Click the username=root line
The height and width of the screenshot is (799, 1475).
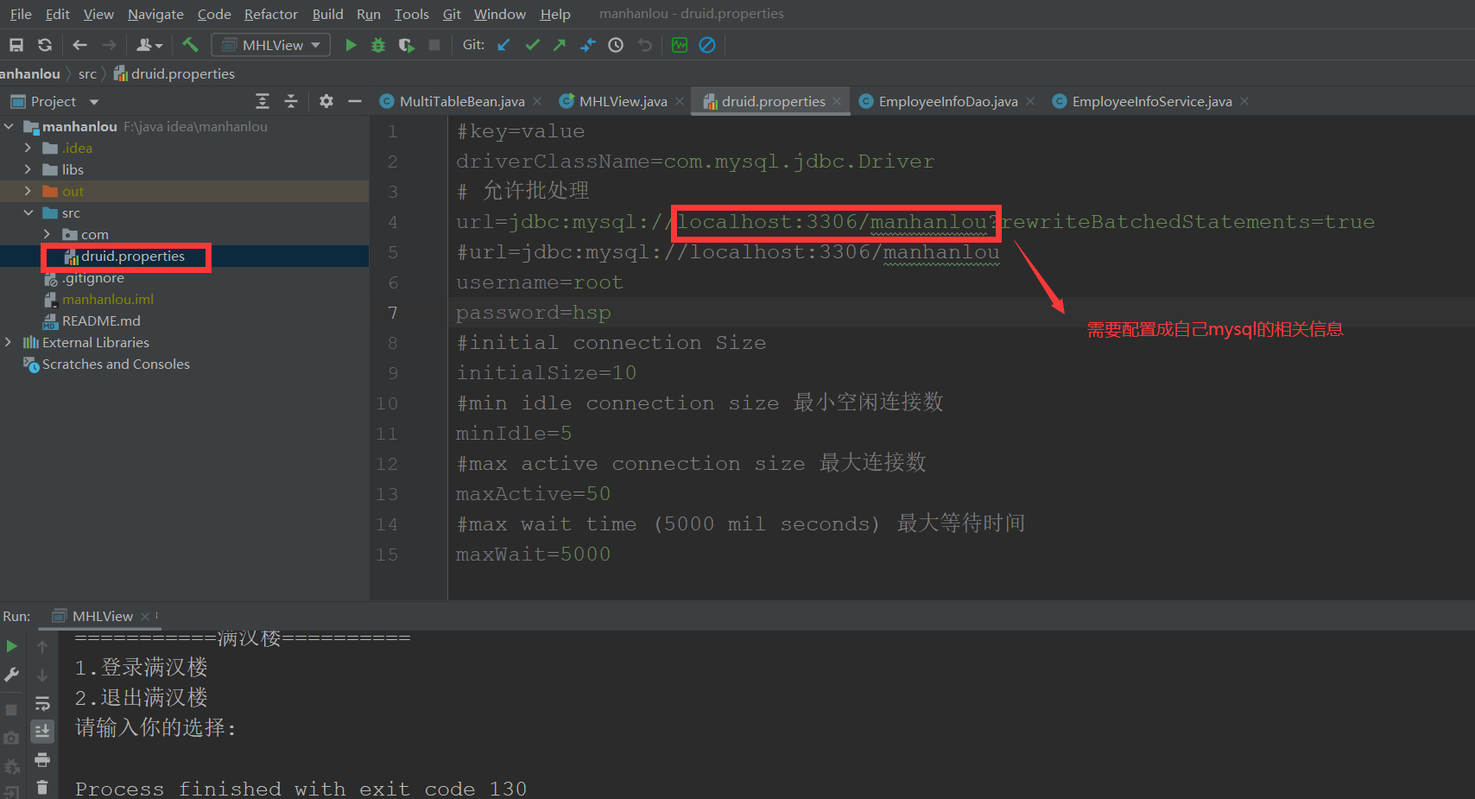pyautogui.click(x=539, y=282)
